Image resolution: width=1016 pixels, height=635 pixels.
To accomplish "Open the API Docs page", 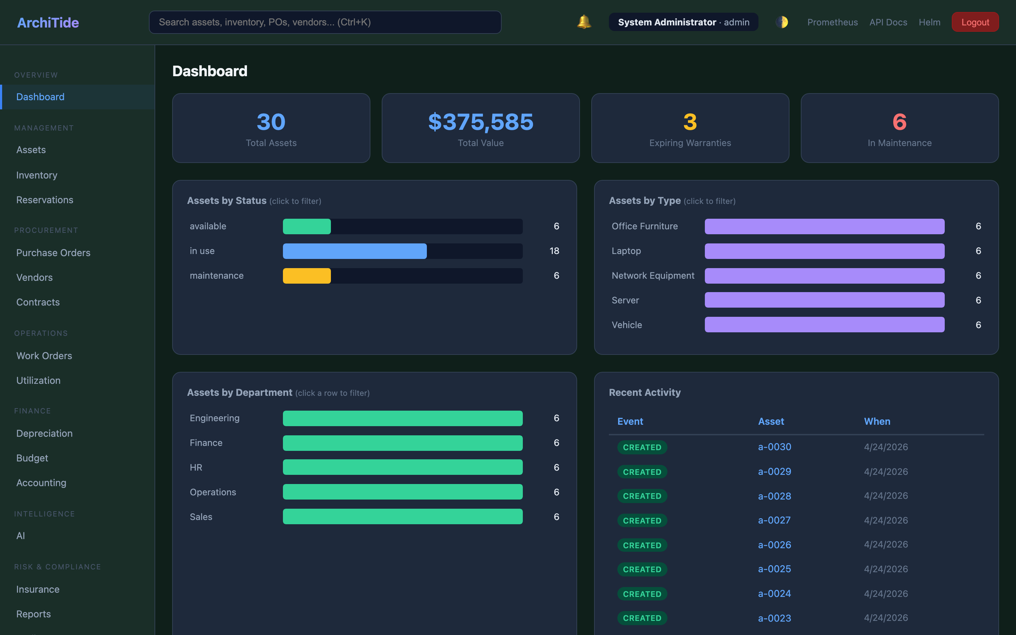I will [x=888, y=22].
